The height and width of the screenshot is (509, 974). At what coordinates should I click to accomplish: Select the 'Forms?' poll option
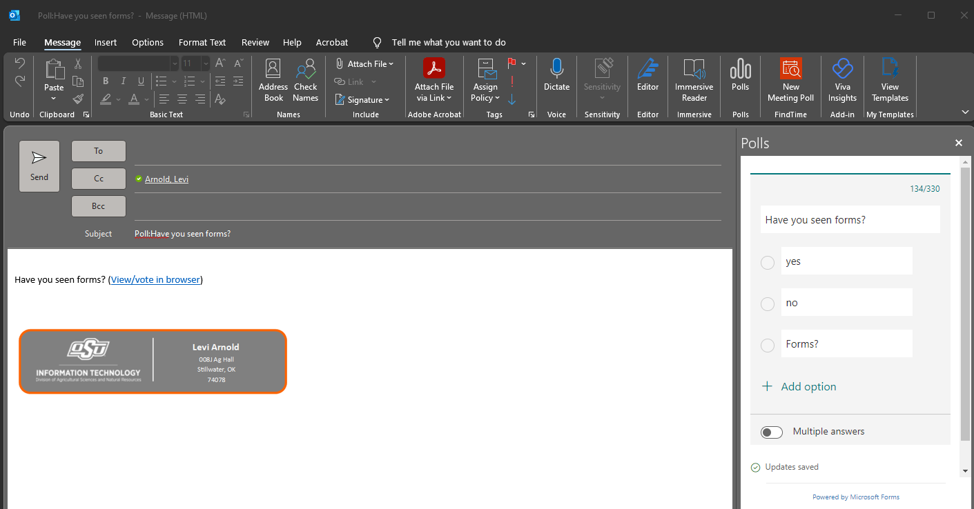pos(767,345)
